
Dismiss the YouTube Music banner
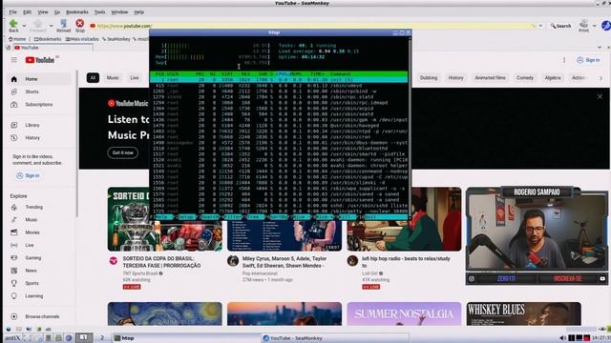600,96
